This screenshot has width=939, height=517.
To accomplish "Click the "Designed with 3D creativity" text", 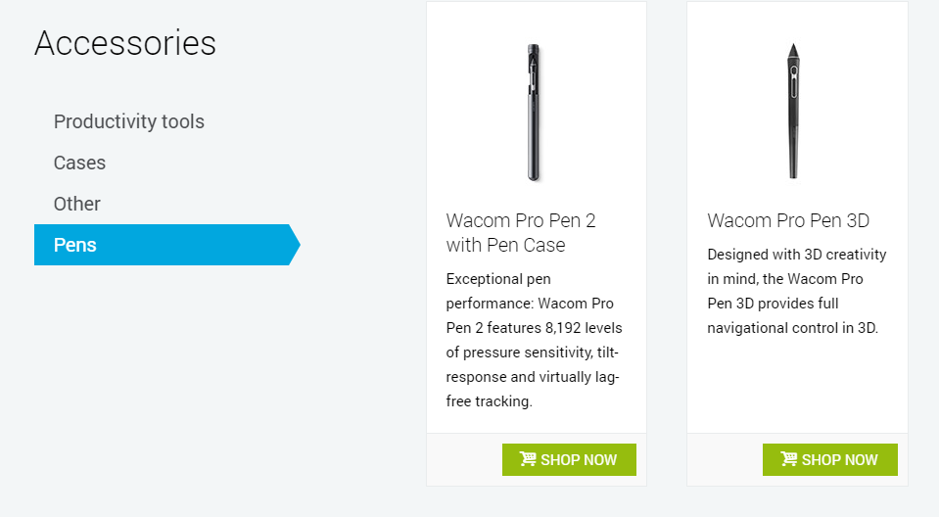I will 796,255.
